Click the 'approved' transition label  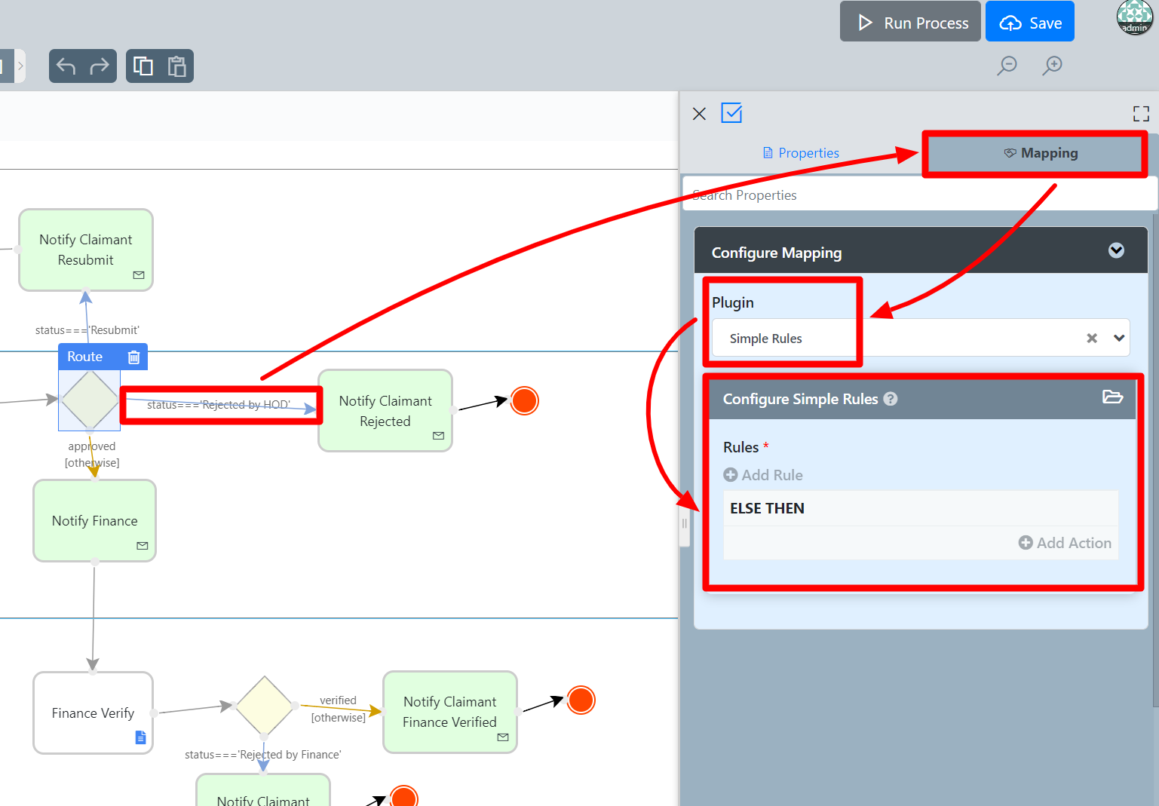click(92, 446)
